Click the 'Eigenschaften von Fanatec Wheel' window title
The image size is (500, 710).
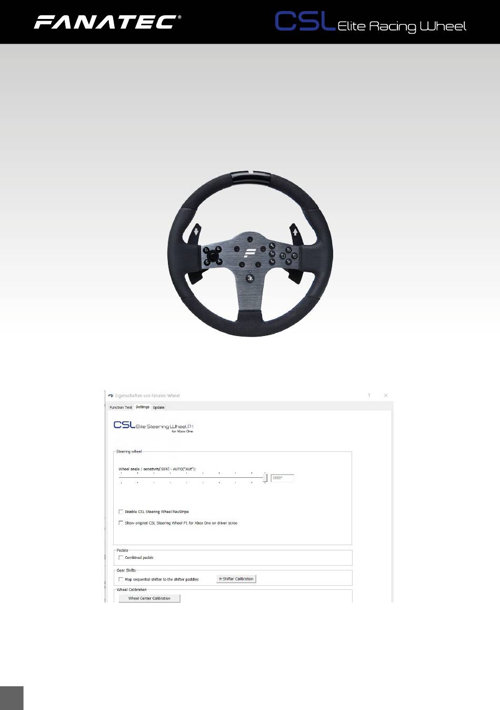tap(147, 396)
